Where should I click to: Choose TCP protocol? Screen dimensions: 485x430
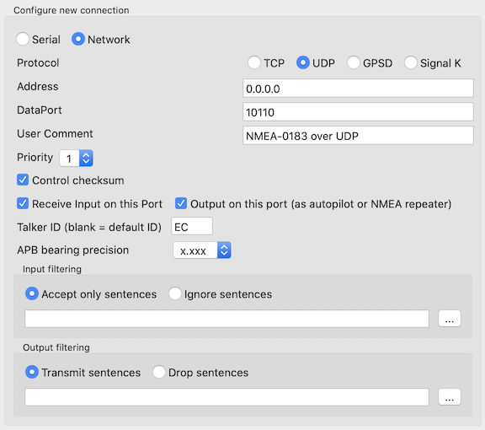254,63
